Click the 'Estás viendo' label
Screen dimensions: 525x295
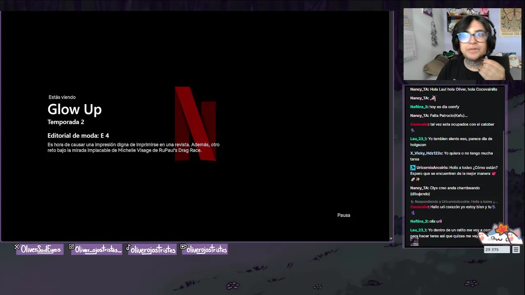click(62, 97)
